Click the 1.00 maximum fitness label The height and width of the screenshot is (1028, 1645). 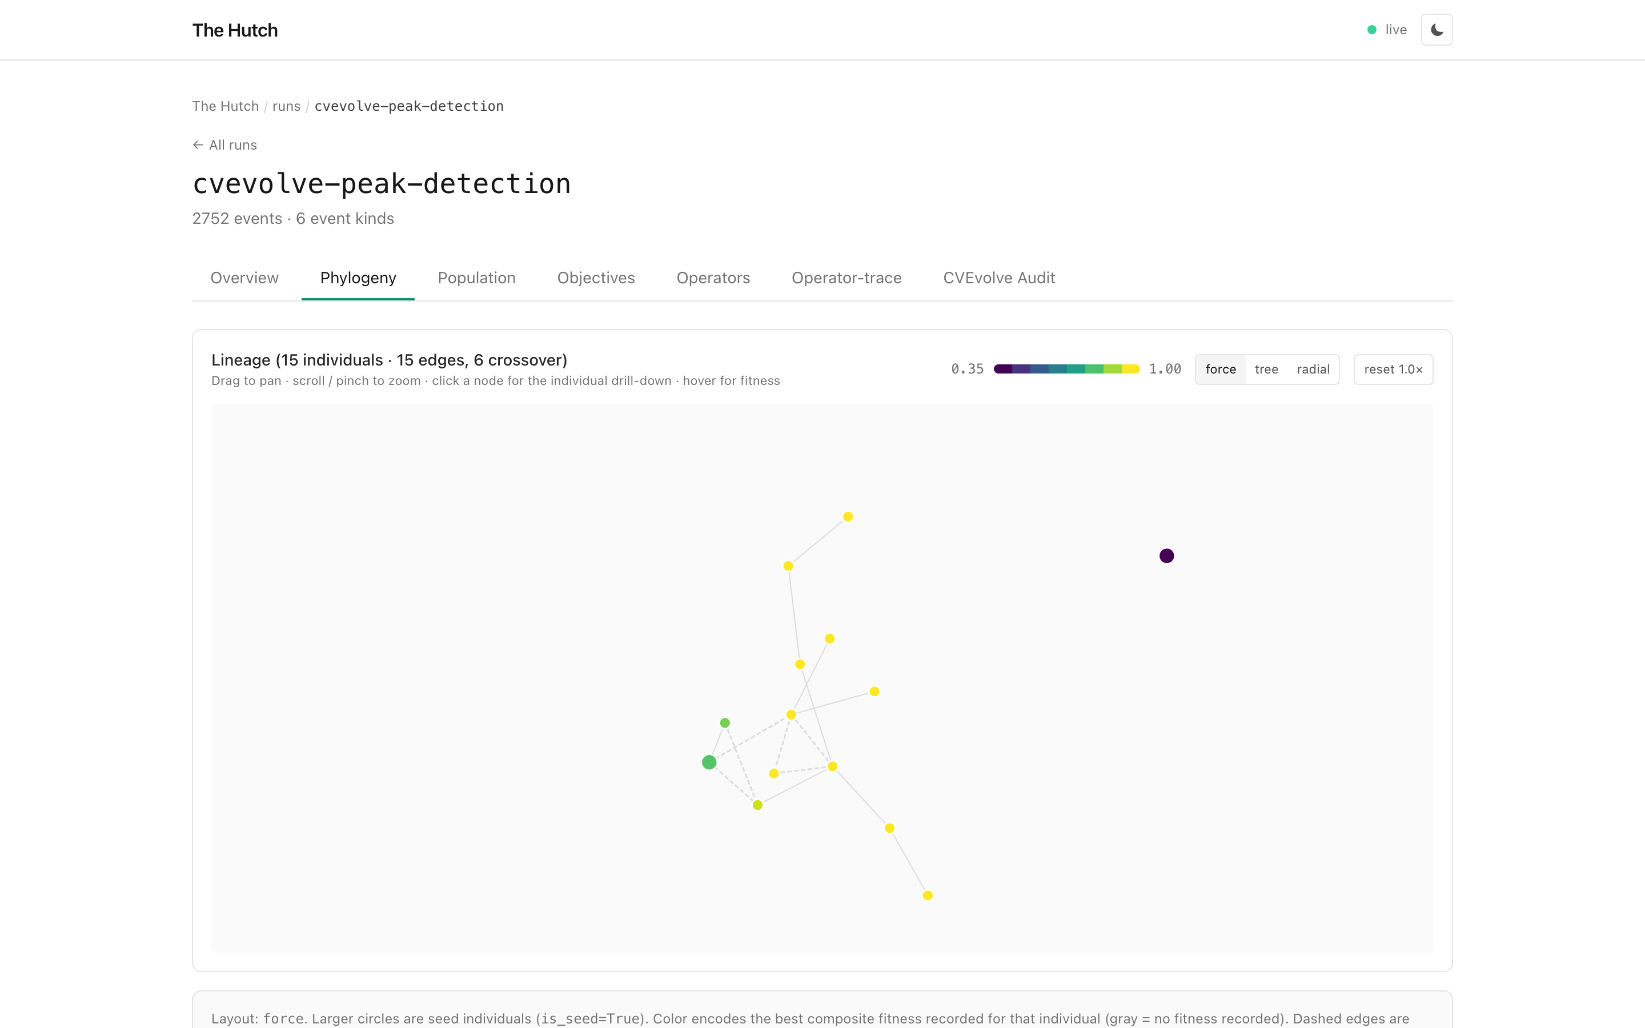1165,369
